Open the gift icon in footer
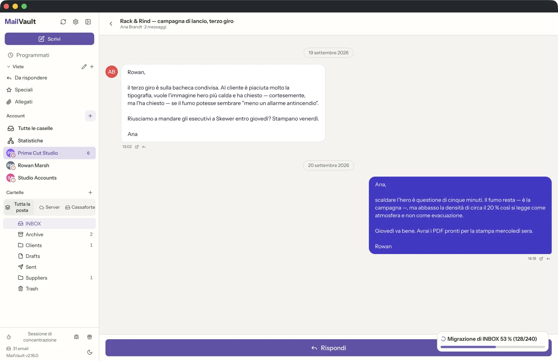 (x=90, y=337)
